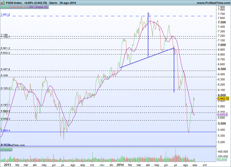Click the nov month label on time axis
This screenshot has width=231, height=167.
pyautogui.click(x=102, y=165)
